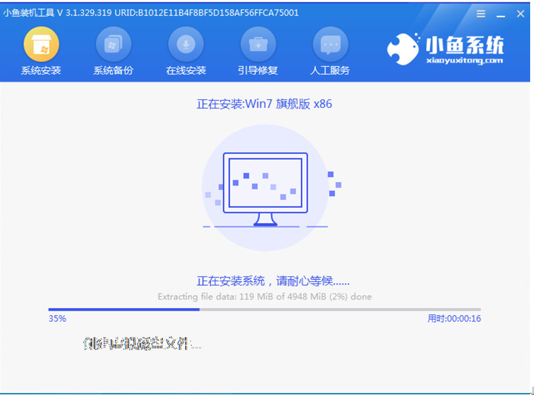Open the 人工服务 support chat icon
The height and width of the screenshot is (395, 534).
pos(331,44)
